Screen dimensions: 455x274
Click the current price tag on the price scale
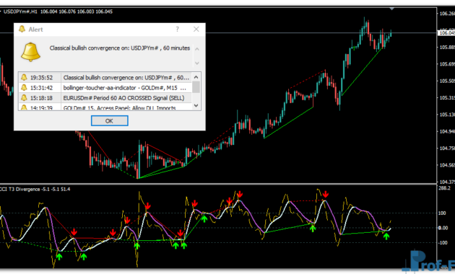coord(446,33)
